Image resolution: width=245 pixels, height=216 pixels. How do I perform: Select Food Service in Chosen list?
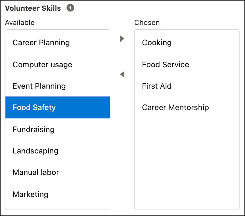[x=187, y=64]
